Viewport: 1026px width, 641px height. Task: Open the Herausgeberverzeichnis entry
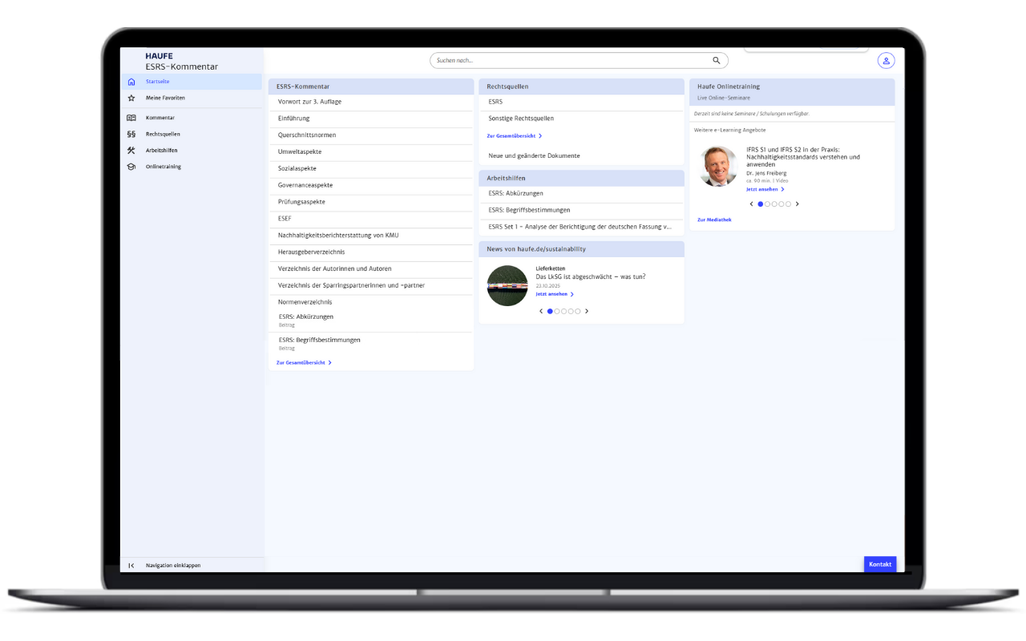click(x=371, y=252)
